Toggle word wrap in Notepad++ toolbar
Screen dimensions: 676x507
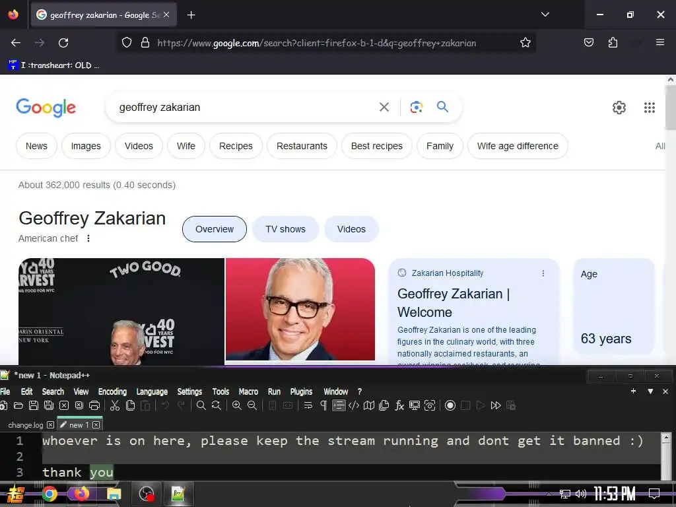(308, 405)
